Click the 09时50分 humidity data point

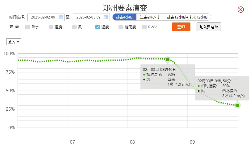[238, 105]
